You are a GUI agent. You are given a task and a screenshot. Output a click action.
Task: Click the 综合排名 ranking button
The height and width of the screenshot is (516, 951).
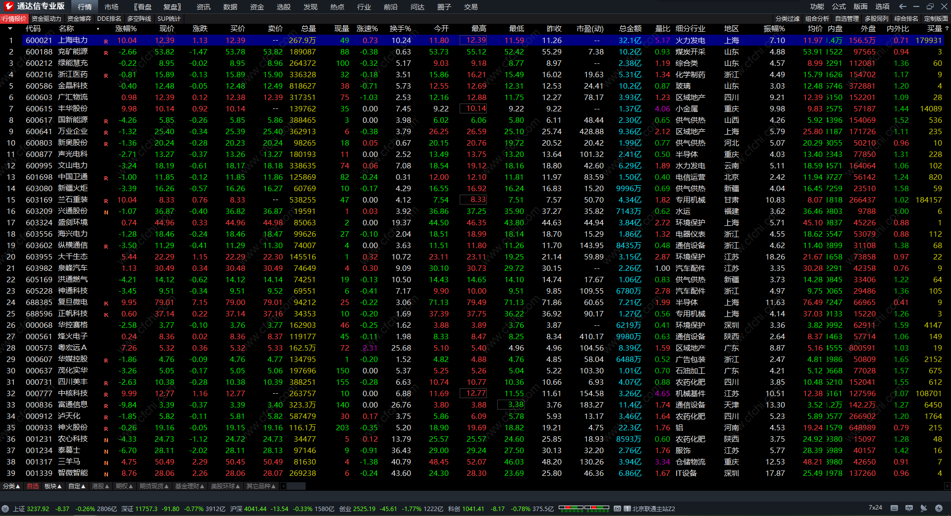[x=906, y=19]
